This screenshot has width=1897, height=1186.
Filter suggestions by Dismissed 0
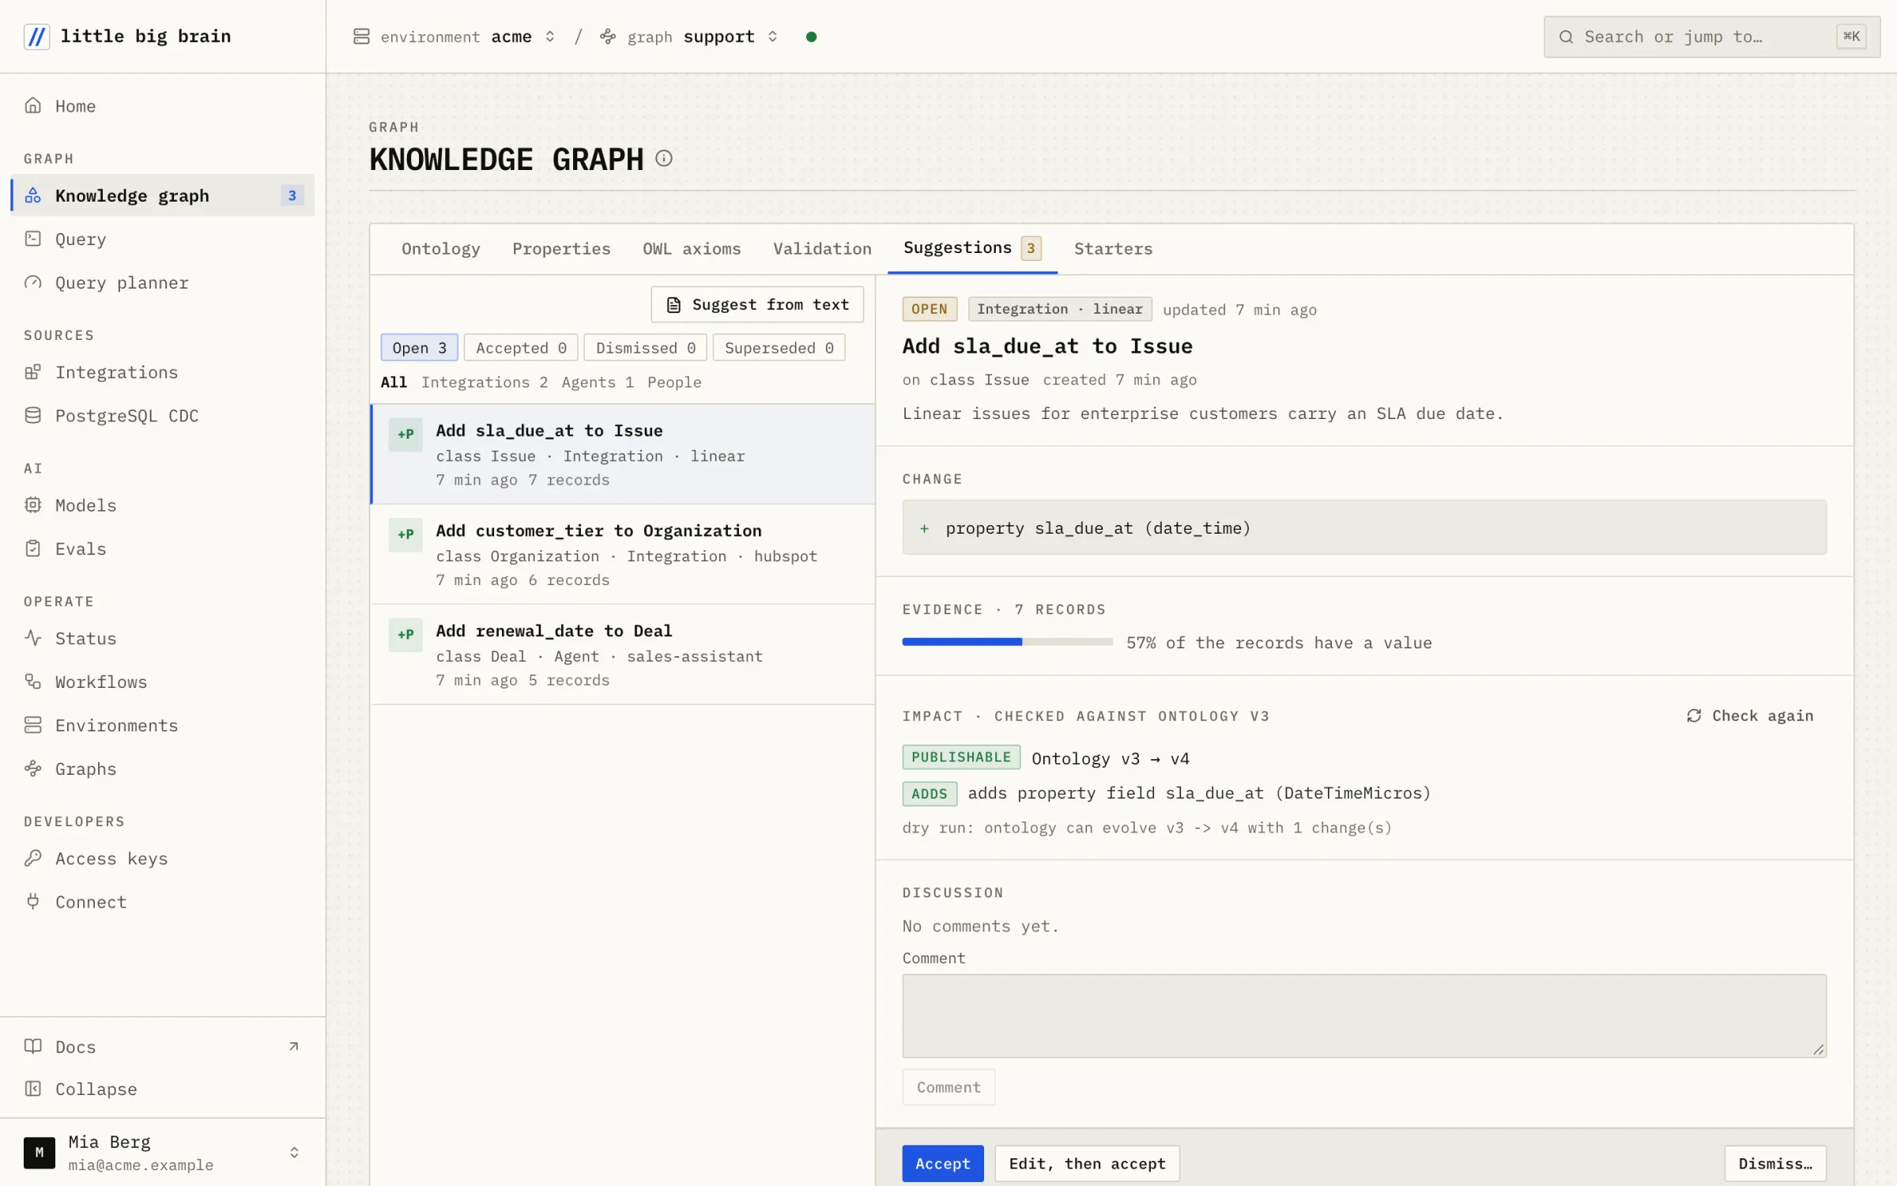645,348
